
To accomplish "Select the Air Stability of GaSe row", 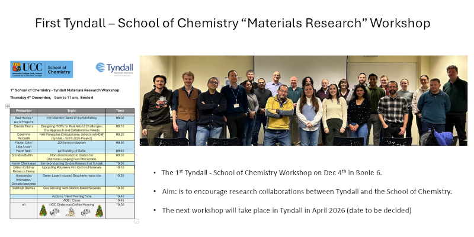I will coord(71,150).
